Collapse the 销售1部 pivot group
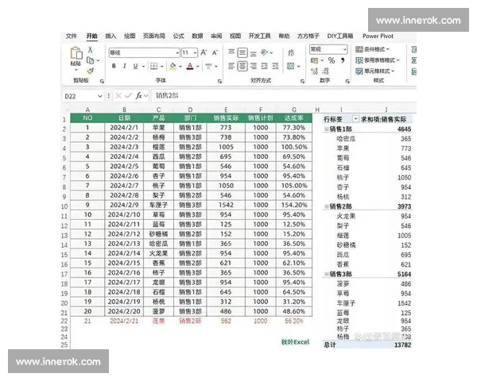Image resolution: width=477 pixels, height=381 pixels. (326, 129)
